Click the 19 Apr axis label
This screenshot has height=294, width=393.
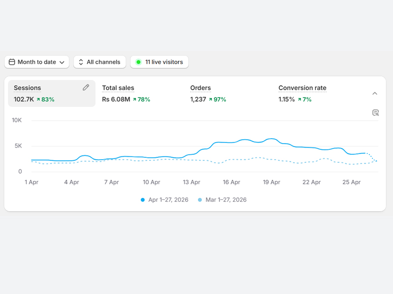coord(272,182)
